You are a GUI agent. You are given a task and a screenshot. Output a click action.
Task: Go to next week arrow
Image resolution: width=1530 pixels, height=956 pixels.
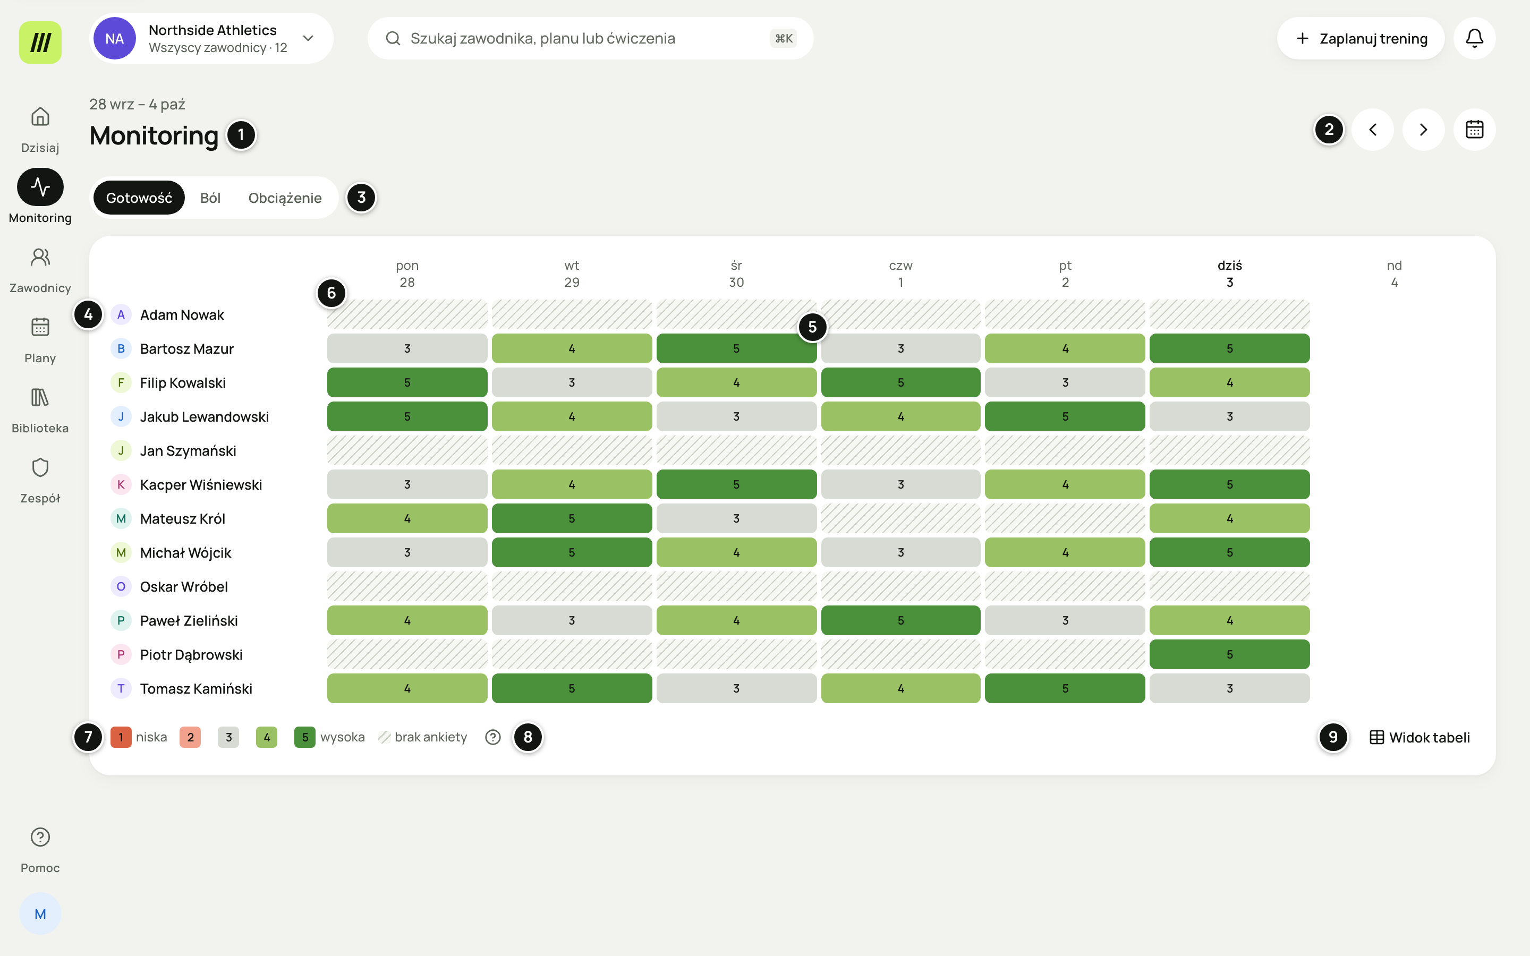coord(1423,130)
